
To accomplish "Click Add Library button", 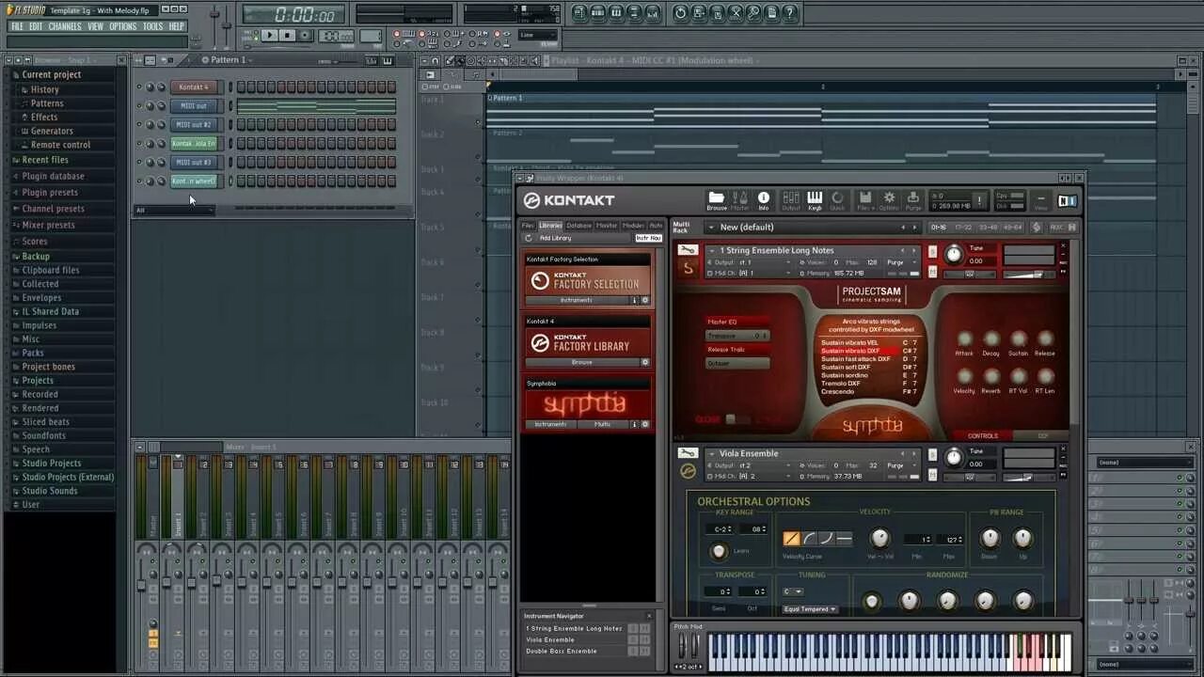I will click(x=556, y=238).
